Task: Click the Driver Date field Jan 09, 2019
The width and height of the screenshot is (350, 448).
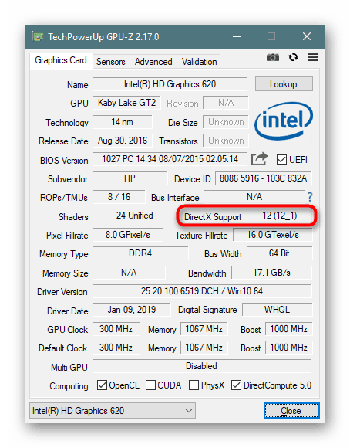Action: pyautogui.click(x=132, y=310)
